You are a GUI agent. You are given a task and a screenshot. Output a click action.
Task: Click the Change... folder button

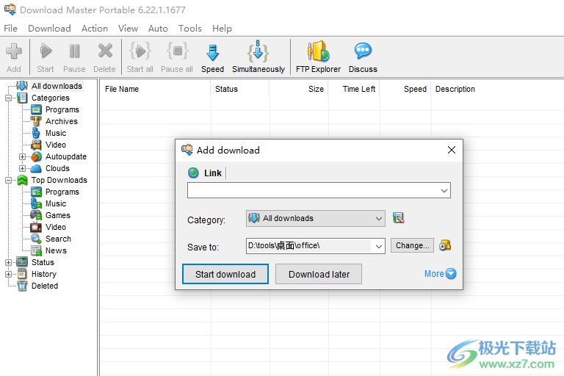pyautogui.click(x=412, y=245)
